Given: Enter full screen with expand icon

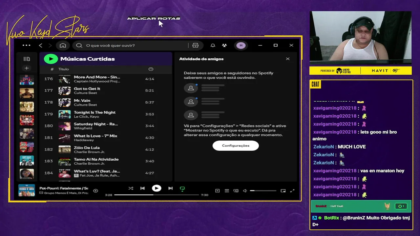Looking at the screenshot, I should click(x=292, y=191).
